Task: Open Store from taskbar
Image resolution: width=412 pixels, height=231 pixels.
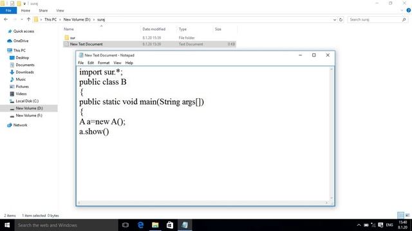Action: pos(170,225)
